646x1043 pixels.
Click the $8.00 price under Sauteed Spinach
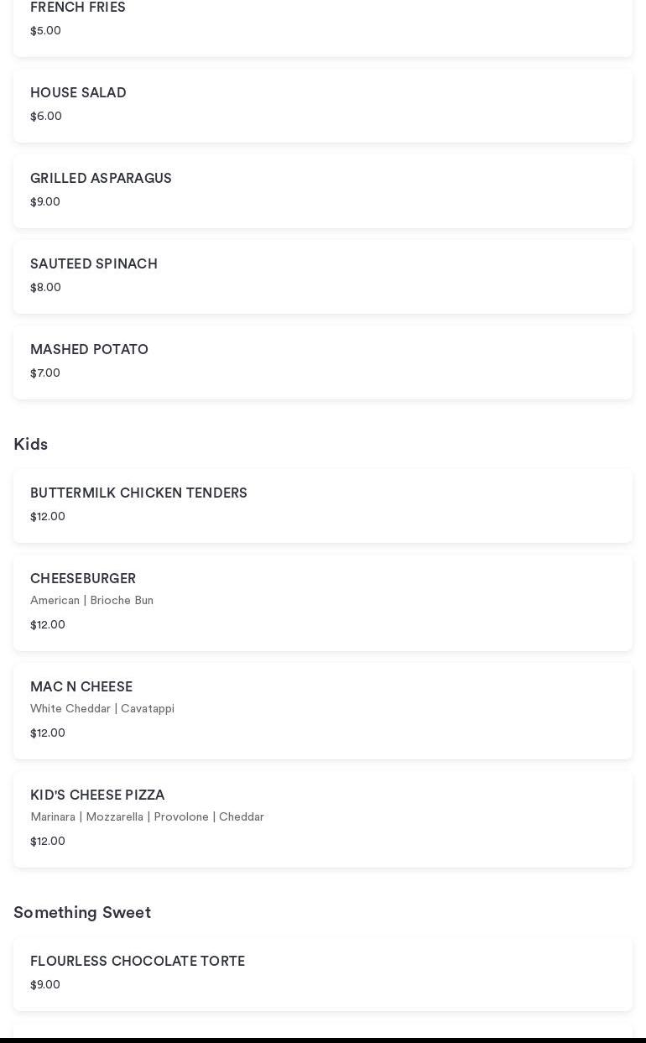pos(46,288)
